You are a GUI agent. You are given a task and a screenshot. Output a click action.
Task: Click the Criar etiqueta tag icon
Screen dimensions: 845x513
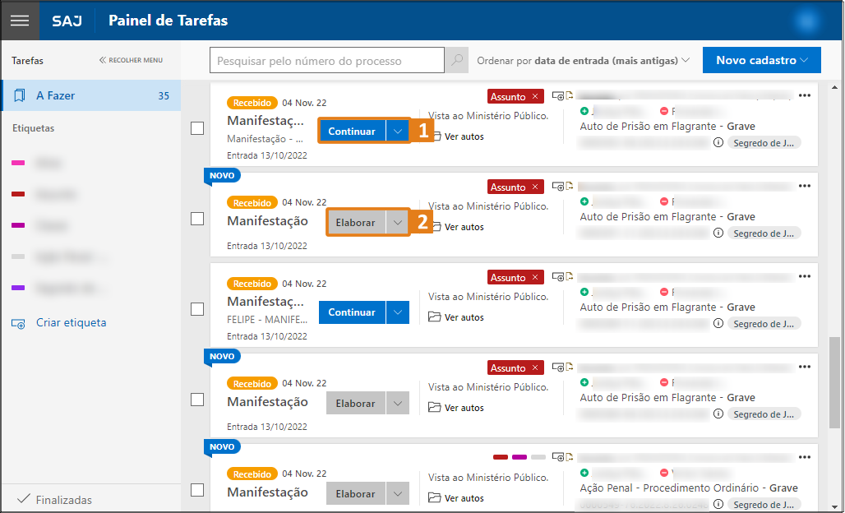tap(19, 323)
